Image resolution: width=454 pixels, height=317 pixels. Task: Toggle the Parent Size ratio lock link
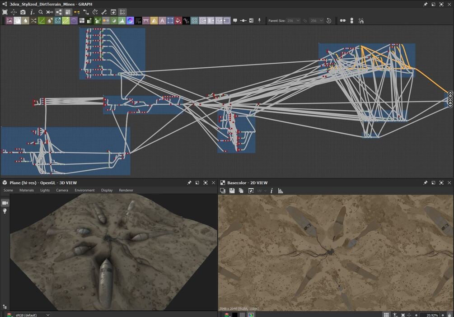pos(305,21)
